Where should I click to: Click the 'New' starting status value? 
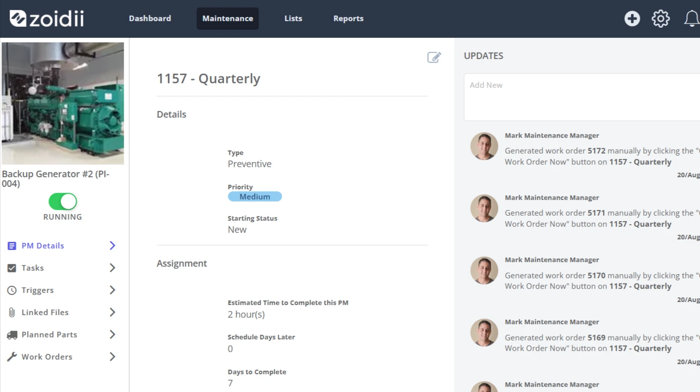[237, 229]
